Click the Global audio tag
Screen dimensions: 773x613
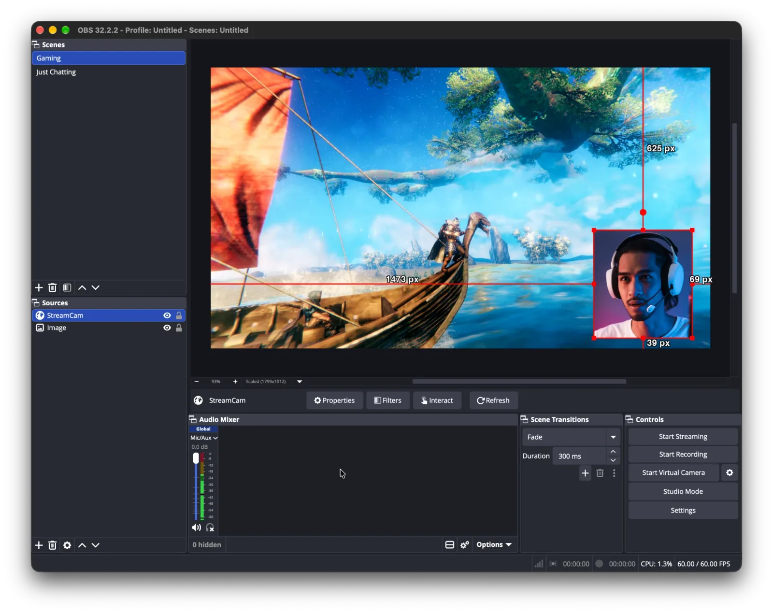tap(203, 429)
